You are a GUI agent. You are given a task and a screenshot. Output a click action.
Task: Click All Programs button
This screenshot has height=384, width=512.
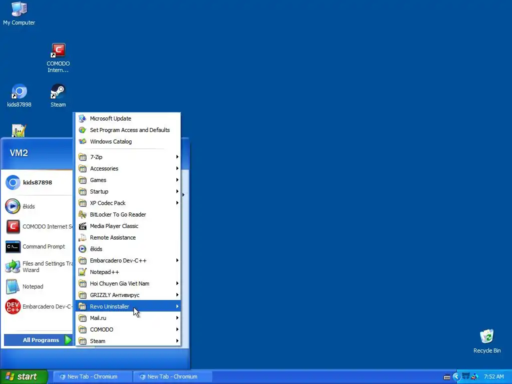coord(38,340)
